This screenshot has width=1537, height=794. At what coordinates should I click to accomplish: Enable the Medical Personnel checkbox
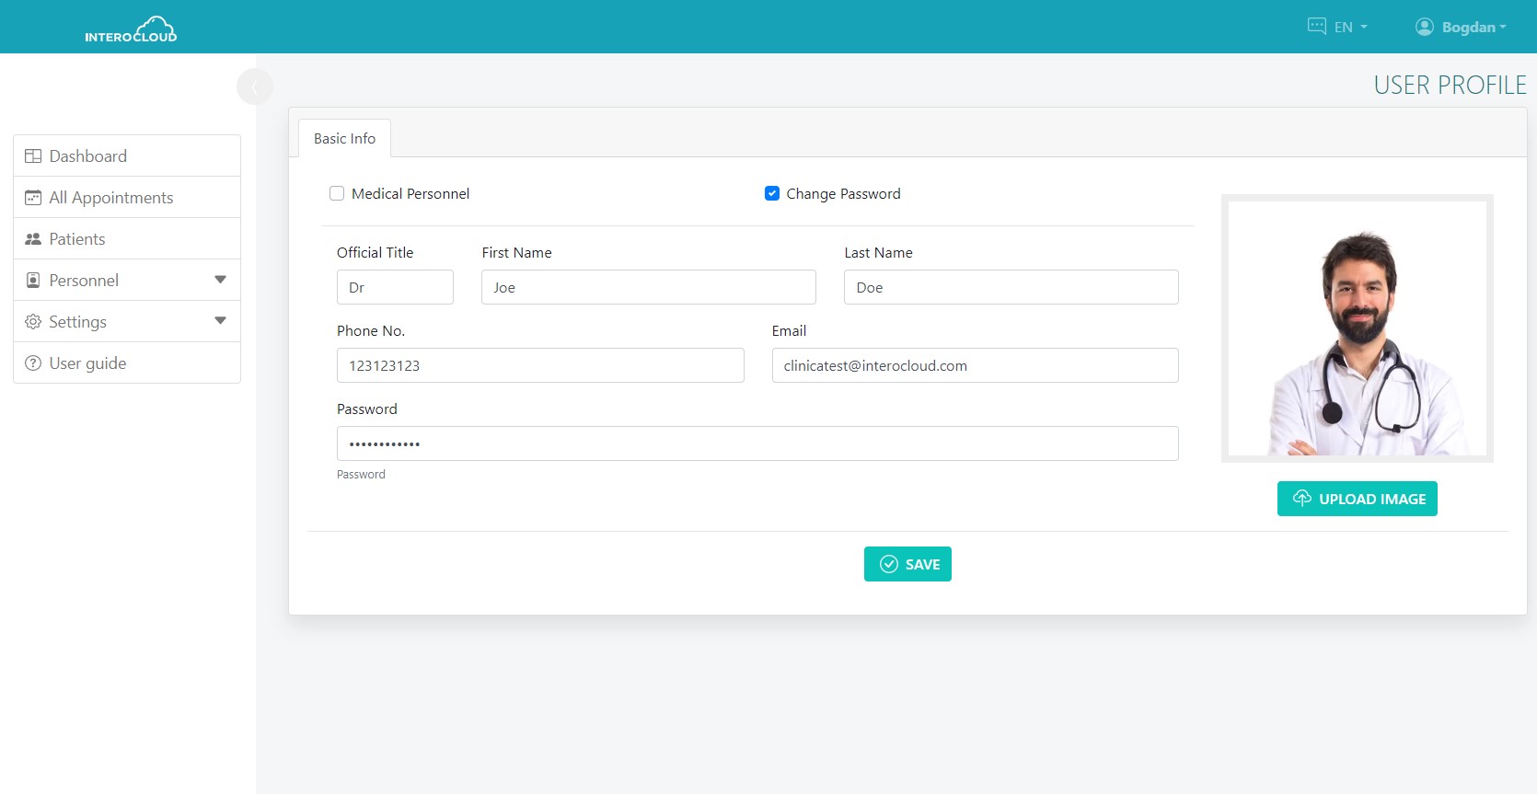pyautogui.click(x=337, y=193)
